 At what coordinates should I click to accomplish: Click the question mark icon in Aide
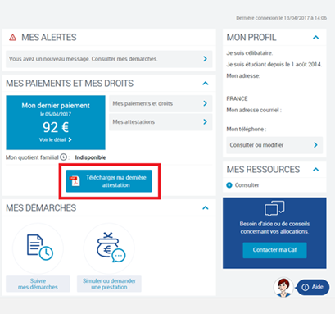tap(306, 287)
